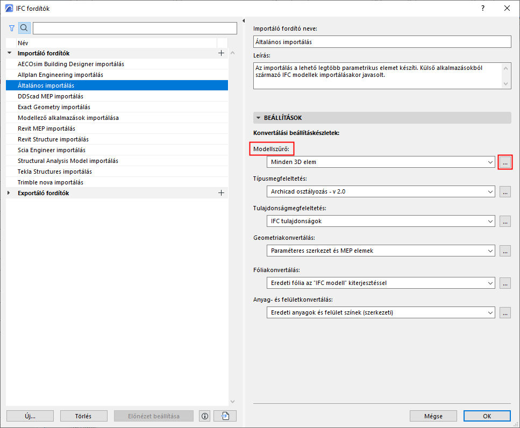Open the dialog help question mark
The height and width of the screenshot is (428, 520).
pos(483,8)
